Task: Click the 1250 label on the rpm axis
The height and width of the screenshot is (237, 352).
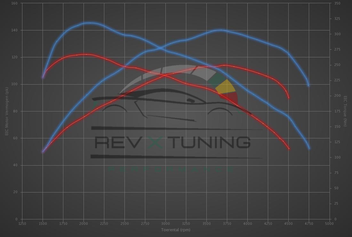Action: click(x=22, y=224)
